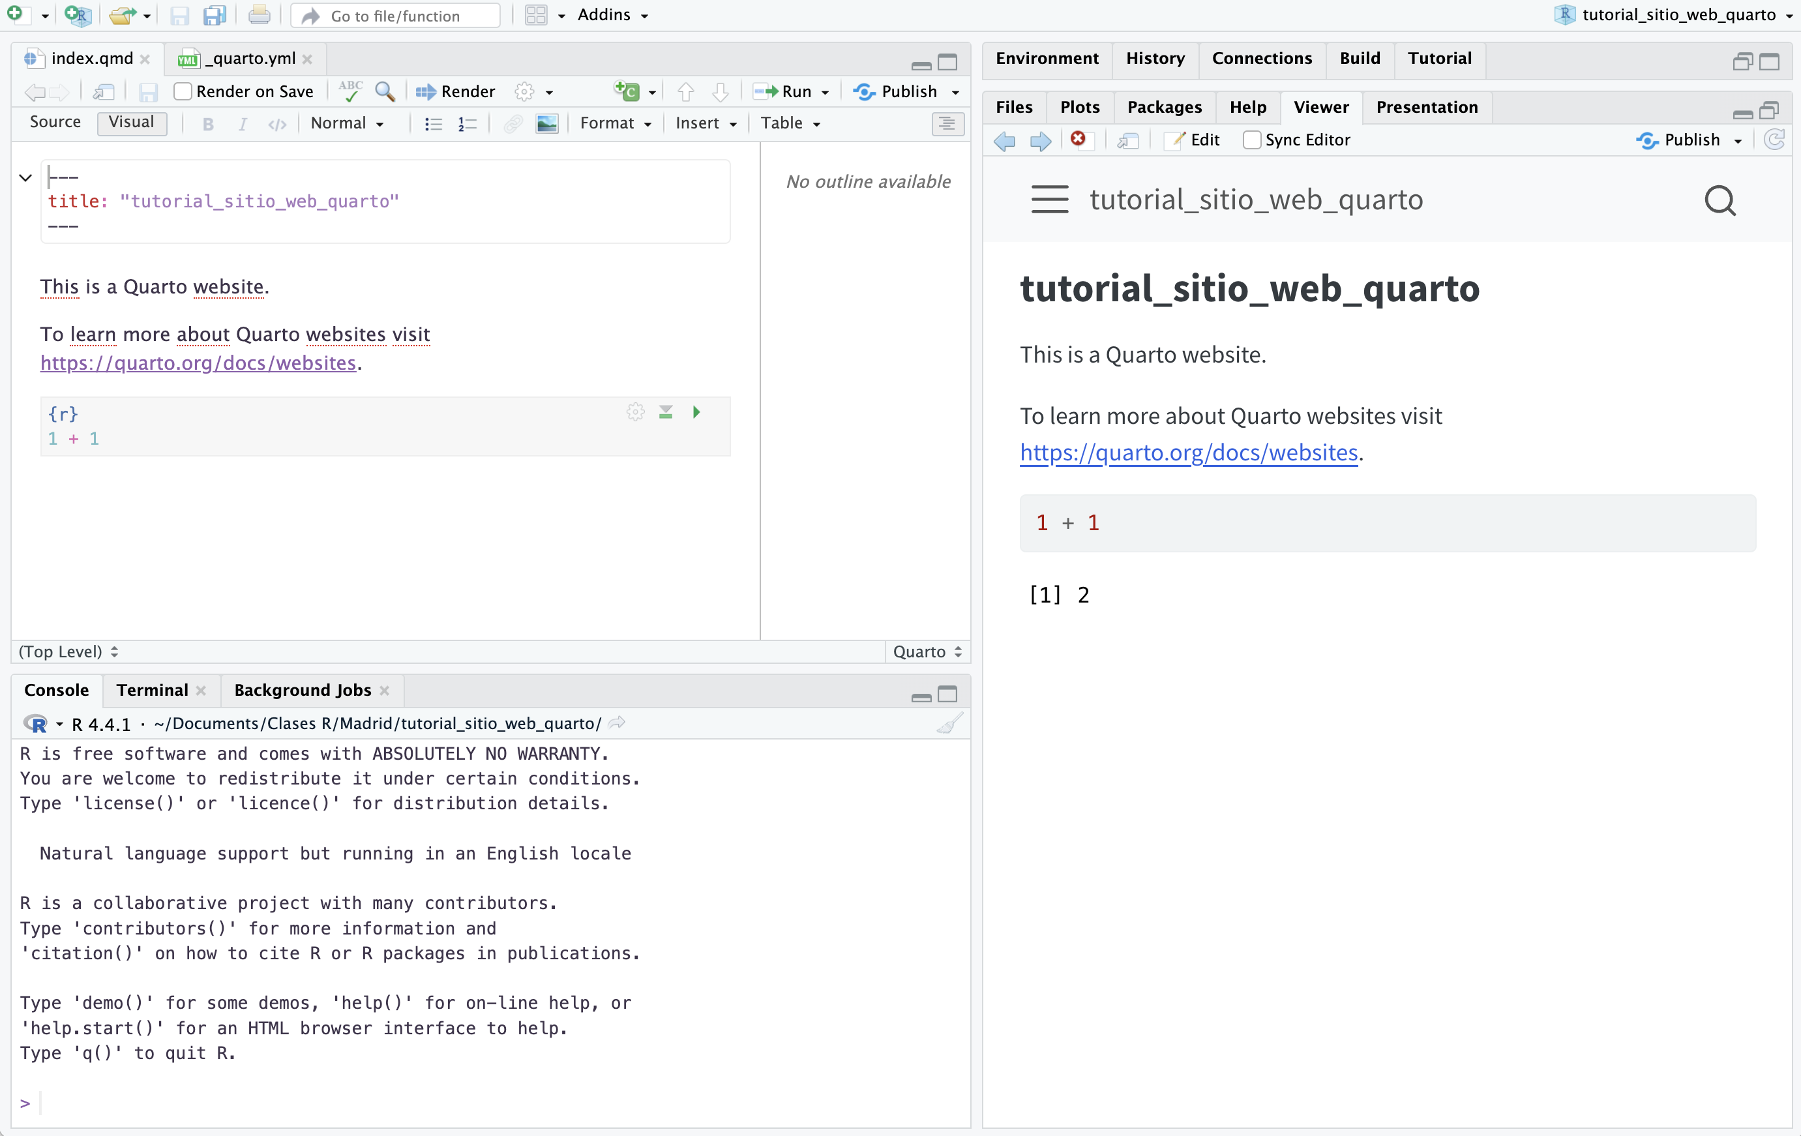Toggle inline code formatting icon
The width and height of the screenshot is (1801, 1136).
276,124
